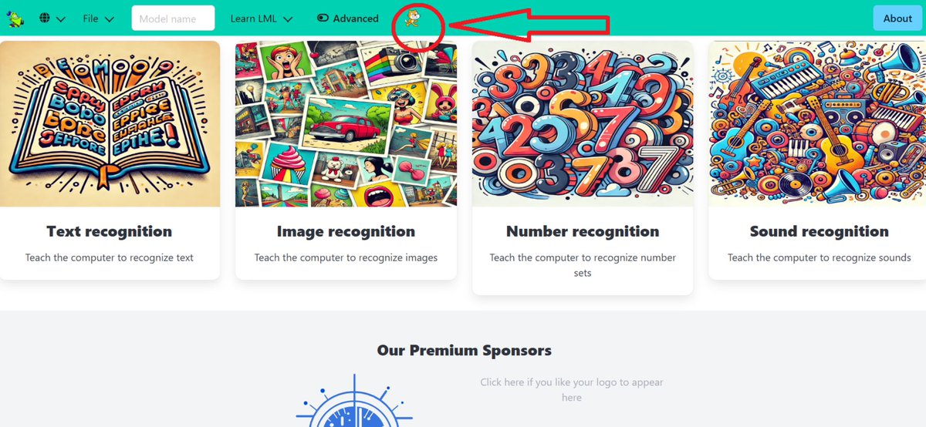
Task: Click the green LearningML logo icon
Action: tap(15, 18)
